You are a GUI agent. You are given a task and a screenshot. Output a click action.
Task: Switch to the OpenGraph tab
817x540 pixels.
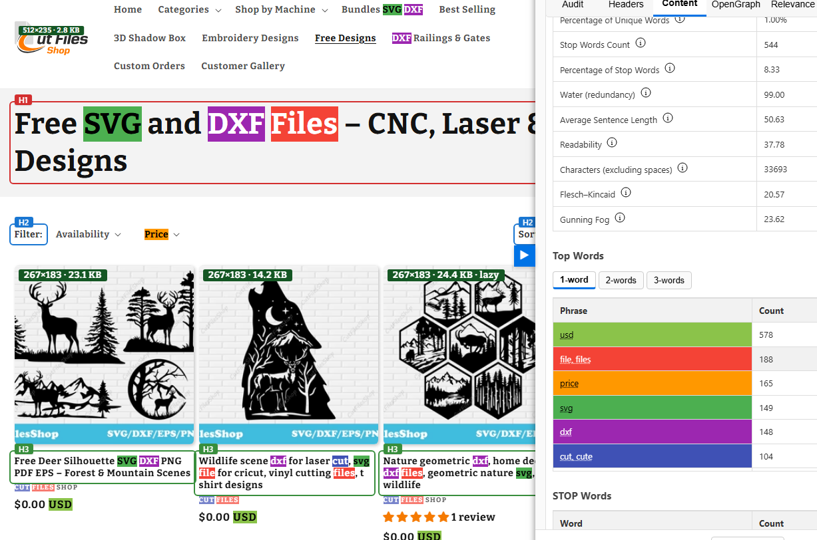pyautogui.click(x=734, y=5)
